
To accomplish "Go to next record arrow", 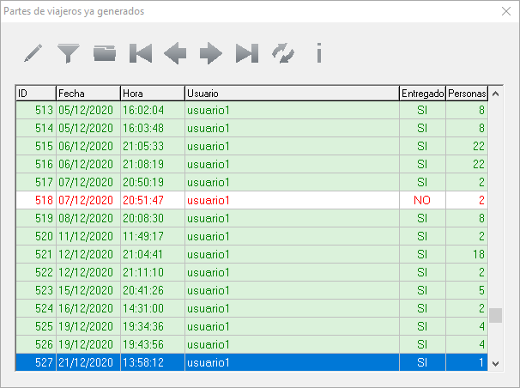I will pos(211,54).
